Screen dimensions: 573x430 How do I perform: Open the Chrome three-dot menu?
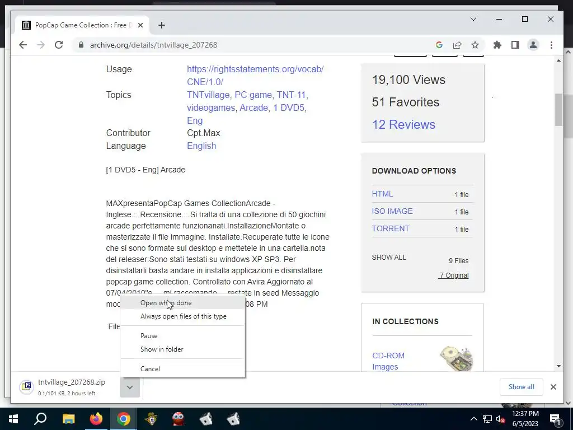551,45
